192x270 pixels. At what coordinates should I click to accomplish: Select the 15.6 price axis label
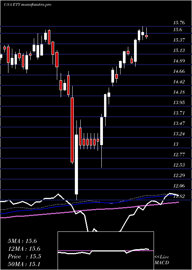177,30
